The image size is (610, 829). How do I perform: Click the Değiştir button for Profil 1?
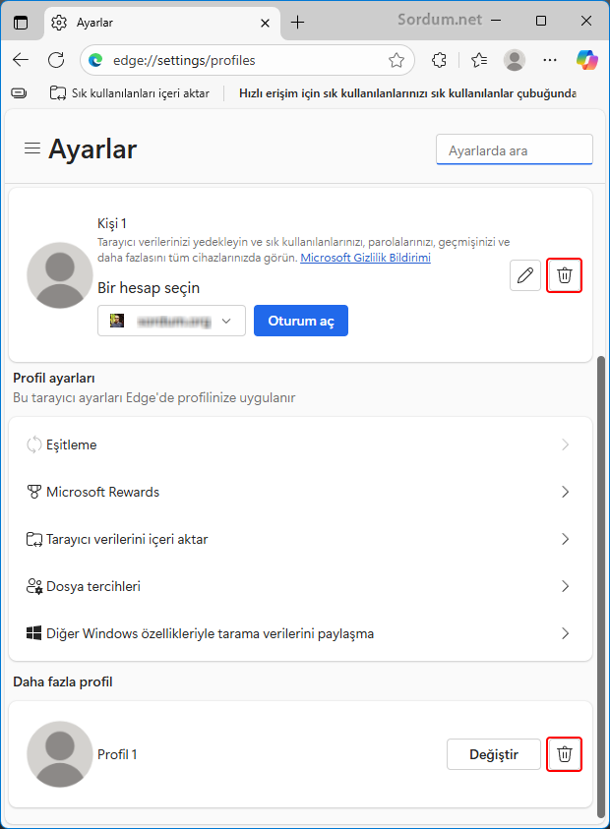494,752
